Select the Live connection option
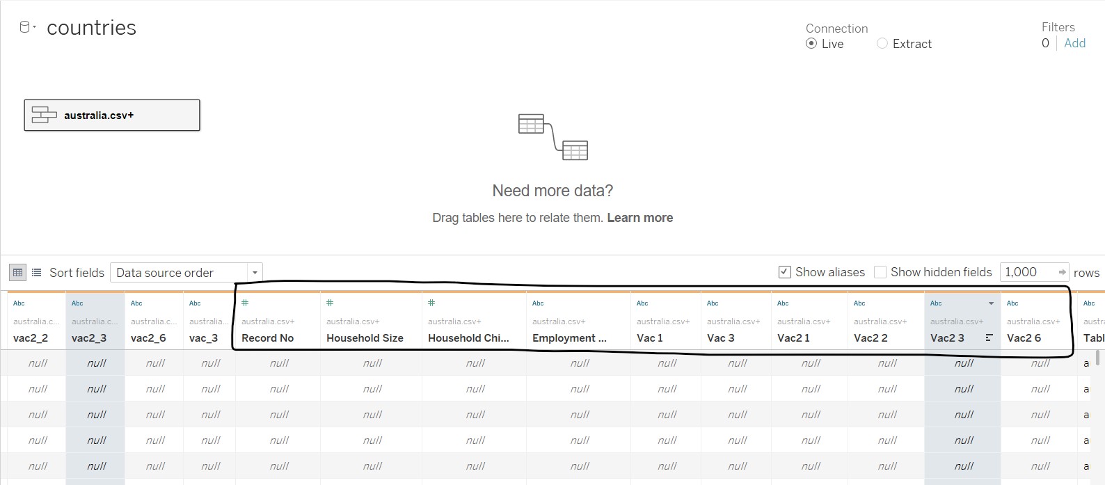 [x=811, y=44]
